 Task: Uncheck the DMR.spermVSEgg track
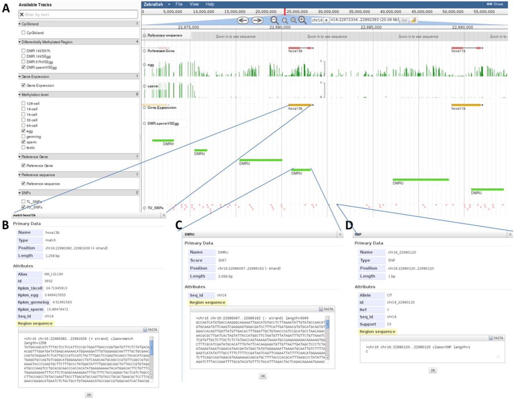click(23, 67)
